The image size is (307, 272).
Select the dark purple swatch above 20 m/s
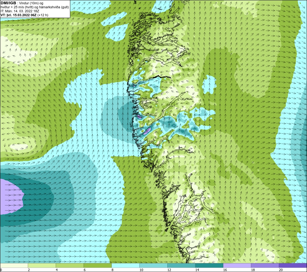(x=293, y=265)
